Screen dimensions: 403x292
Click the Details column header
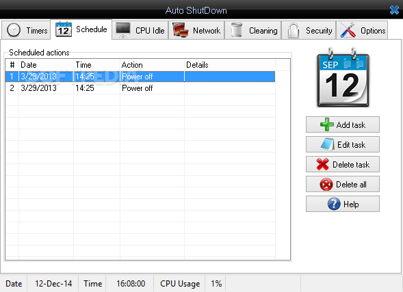click(230, 65)
